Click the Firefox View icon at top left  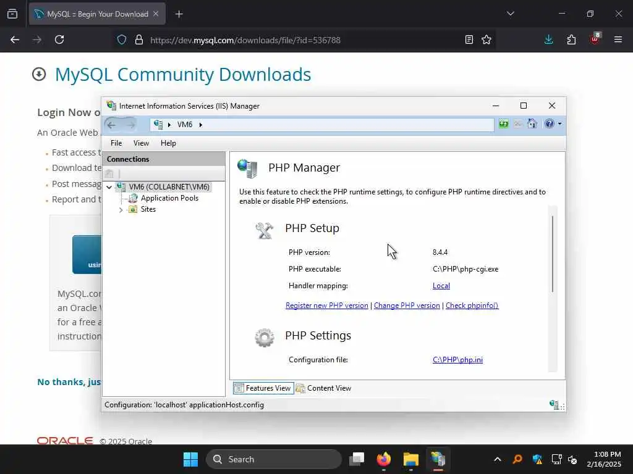12,14
